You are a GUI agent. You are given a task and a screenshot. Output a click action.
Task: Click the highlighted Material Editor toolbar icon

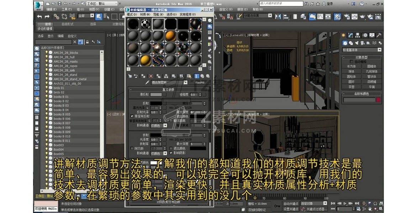pyautogui.click(x=338, y=17)
